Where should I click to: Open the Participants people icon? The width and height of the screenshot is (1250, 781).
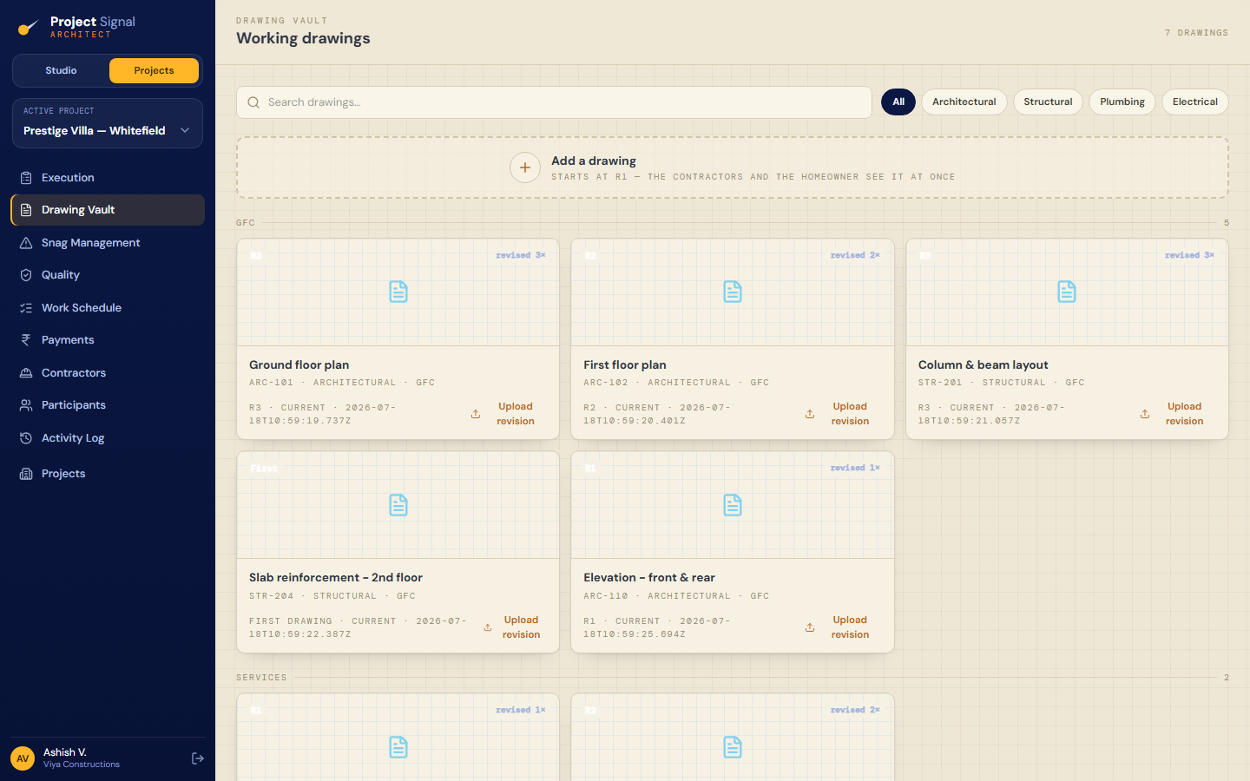(x=26, y=405)
